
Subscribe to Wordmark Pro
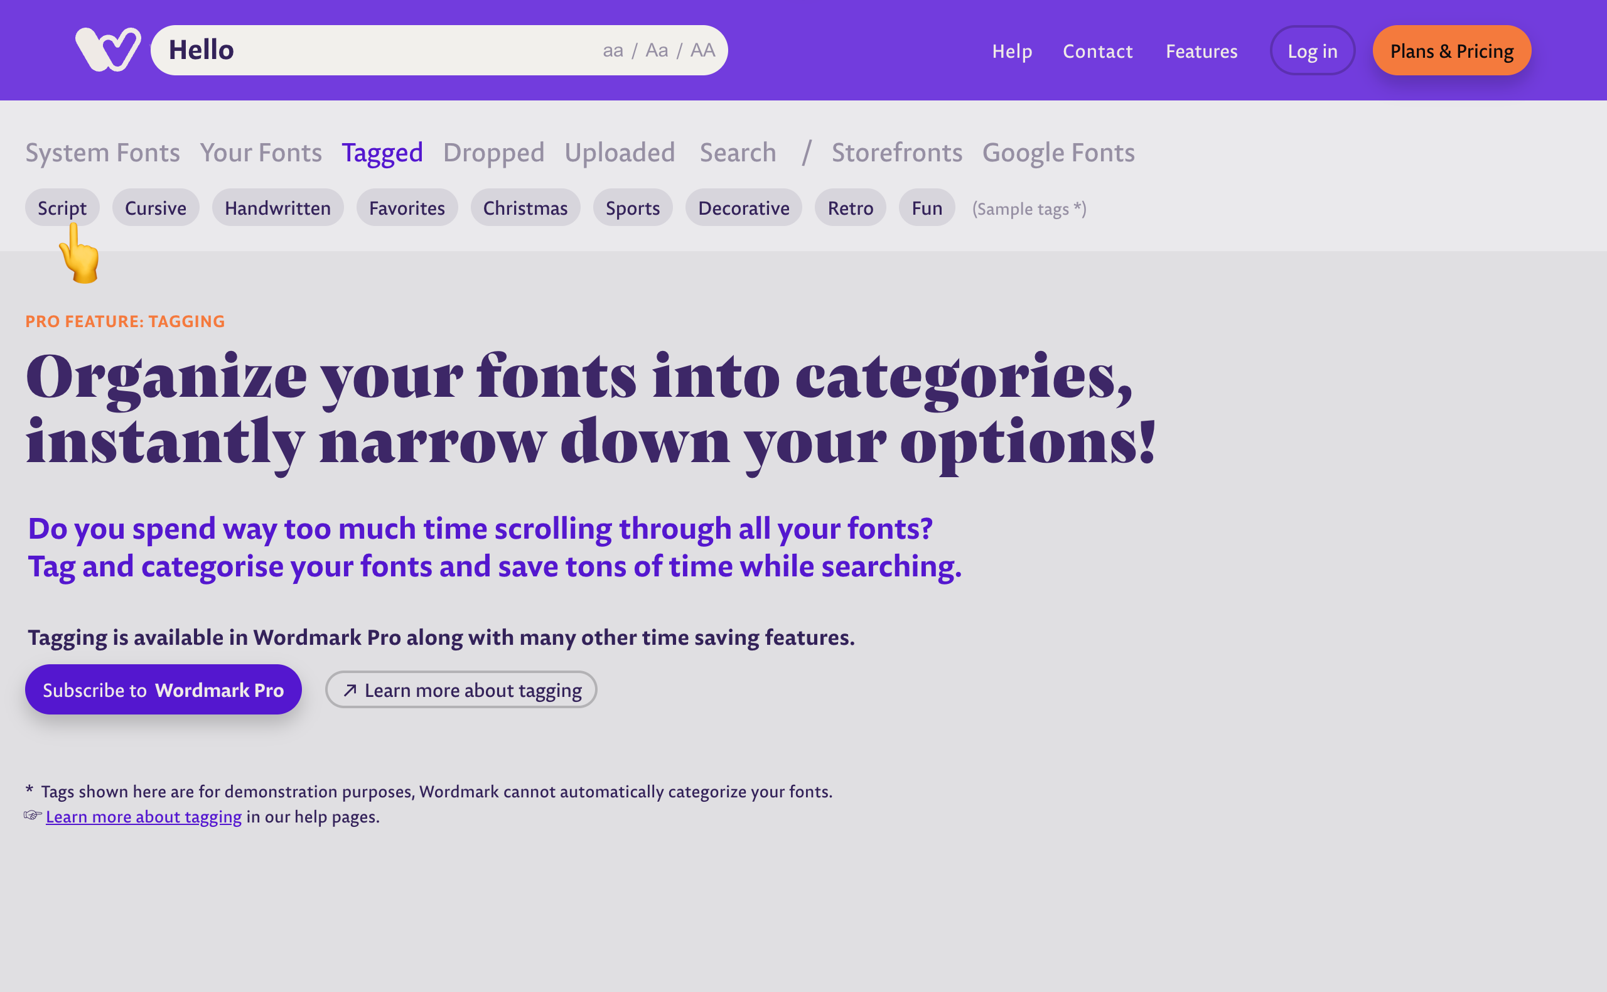(163, 689)
